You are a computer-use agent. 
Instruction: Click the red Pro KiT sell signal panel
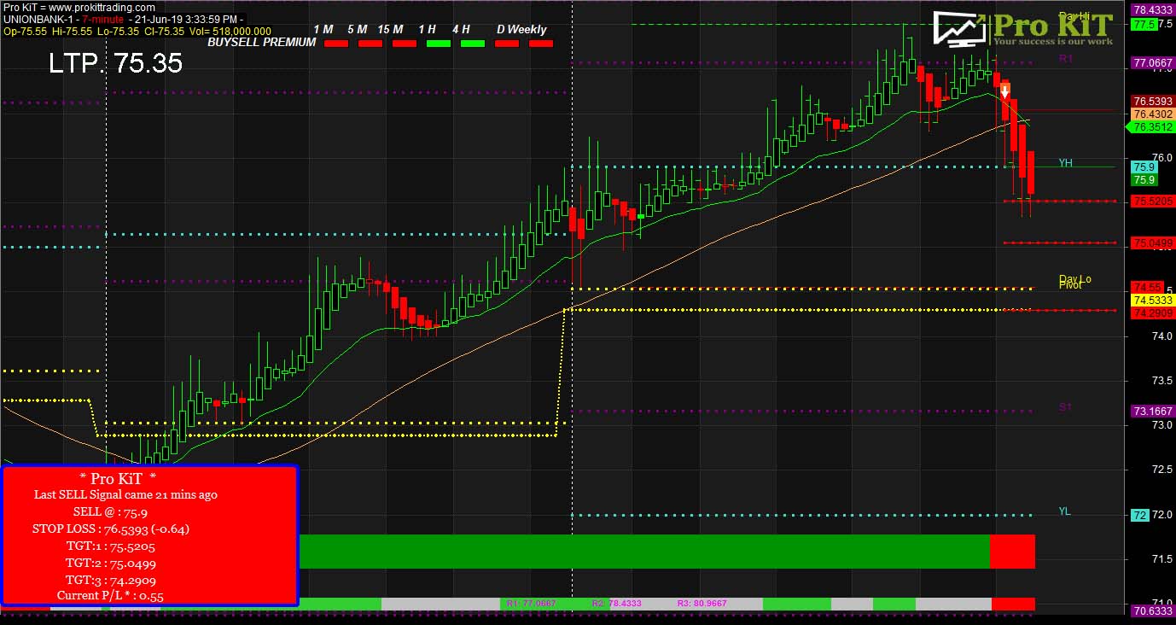pyautogui.click(x=149, y=535)
